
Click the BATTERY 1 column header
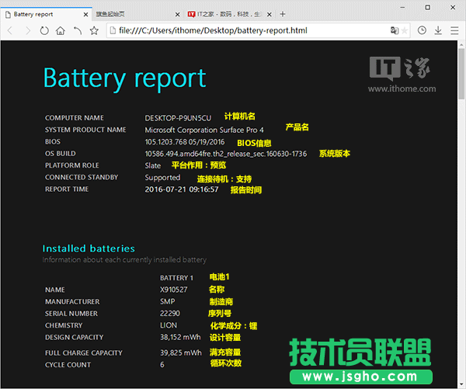(176, 278)
